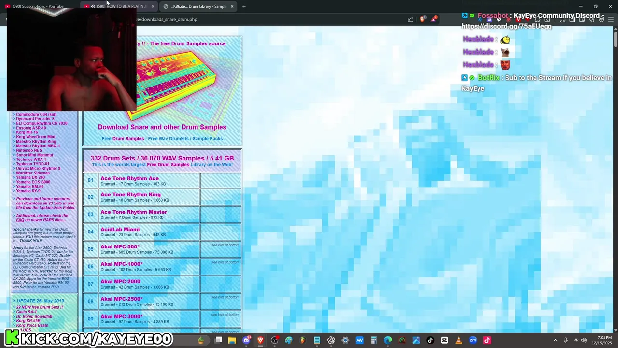This screenshot has height=348, width=618.
Task: Click Ensoniq ASR-10 sidebar link
Action: [31, 128]
